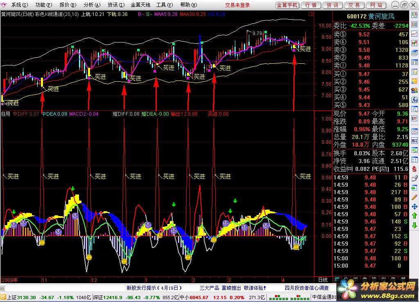Select the first tab 笔 under tick list
The height and width of the screenshot is (302, 419).
click(337, 280)
